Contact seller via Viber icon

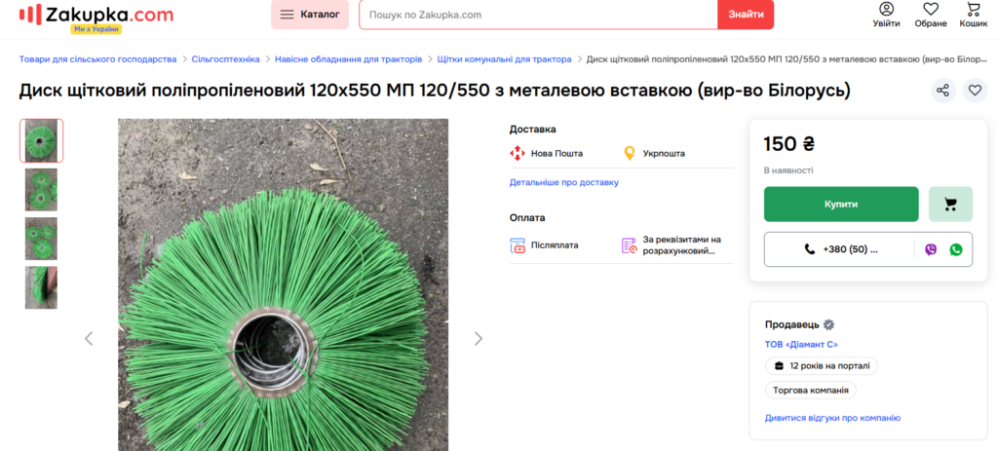click(x=931, y=249)
